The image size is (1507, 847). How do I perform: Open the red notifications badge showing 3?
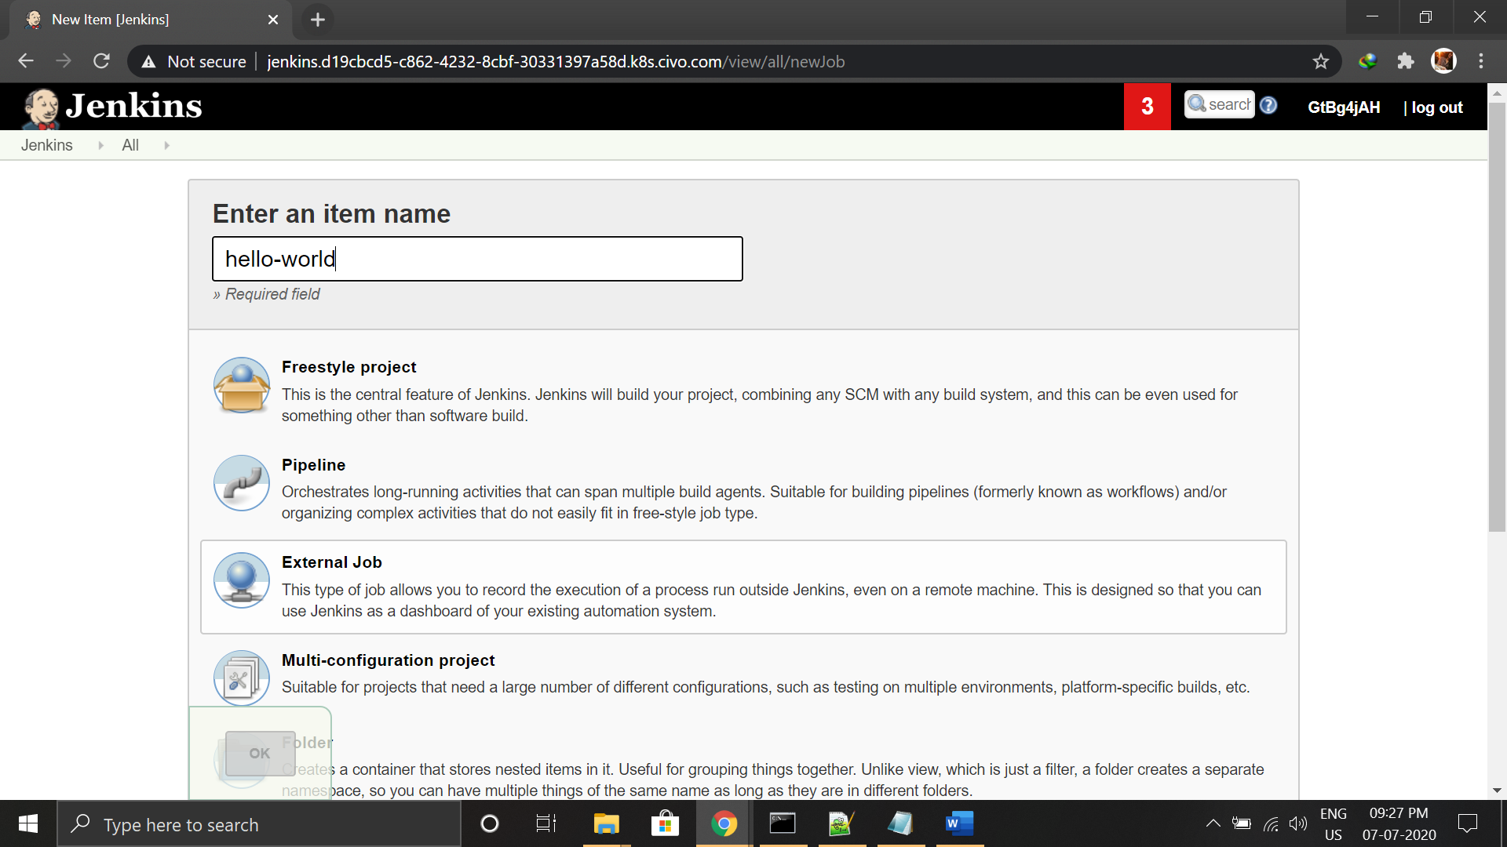(1147, 107)
